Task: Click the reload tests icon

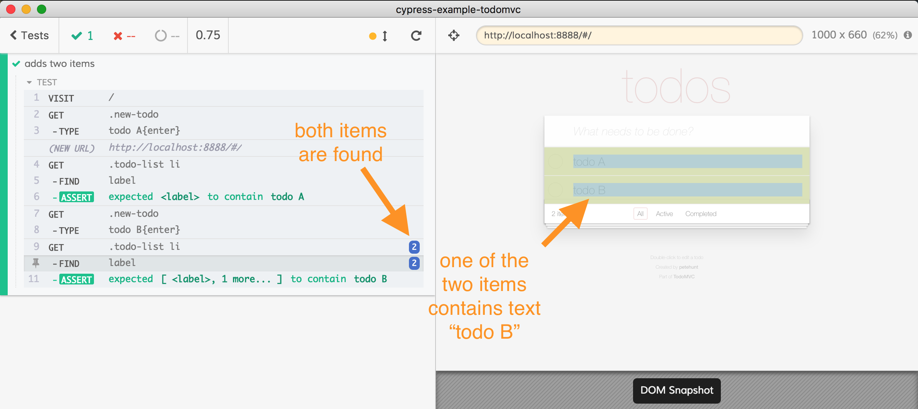Action: (x=416, y=36)
